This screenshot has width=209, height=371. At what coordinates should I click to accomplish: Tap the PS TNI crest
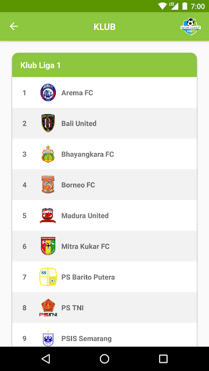(48, 308)
